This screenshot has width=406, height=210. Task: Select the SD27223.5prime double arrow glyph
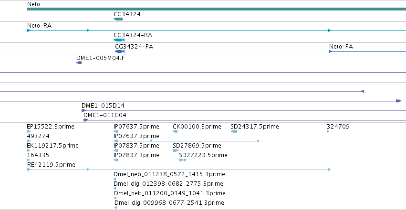(x=183, y=160)
